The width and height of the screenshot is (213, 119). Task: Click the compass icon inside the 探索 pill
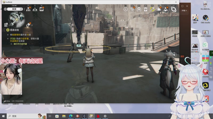coord(21,9)
